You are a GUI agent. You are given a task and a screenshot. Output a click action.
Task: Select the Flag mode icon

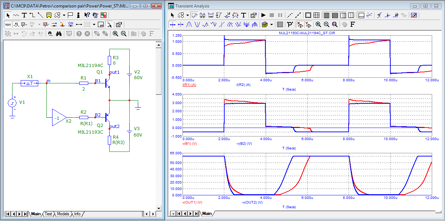pyautogui.click(x=70, y=16)
